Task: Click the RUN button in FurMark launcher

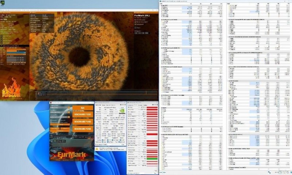Action: 82,108
